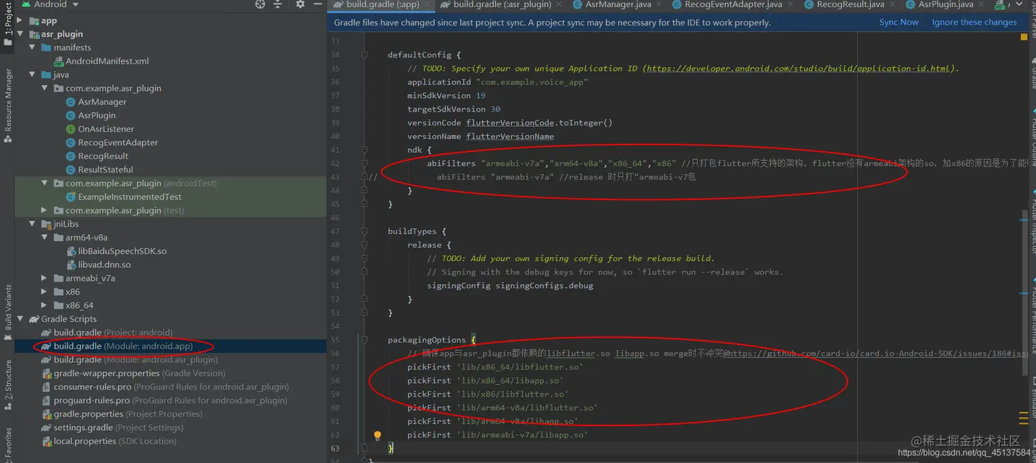Select libvad.dnn.so file
The width and height of the screenshot is (1036, 463).
click(x=98, y=264)
